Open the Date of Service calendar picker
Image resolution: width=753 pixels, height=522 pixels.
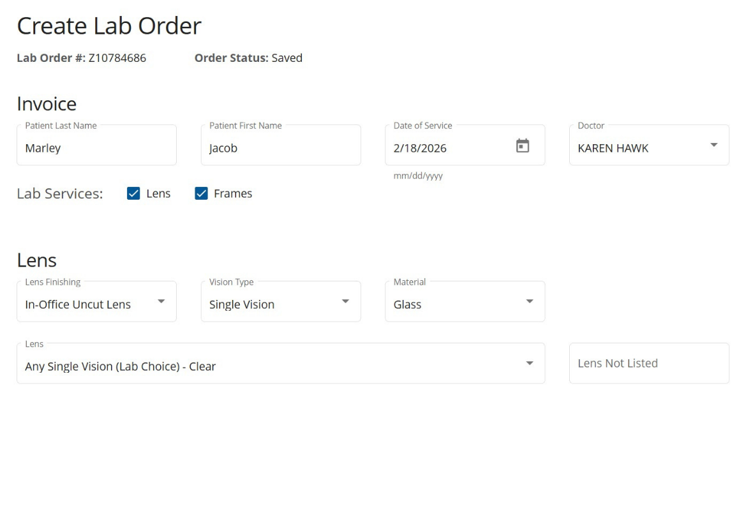pos(522,146)
